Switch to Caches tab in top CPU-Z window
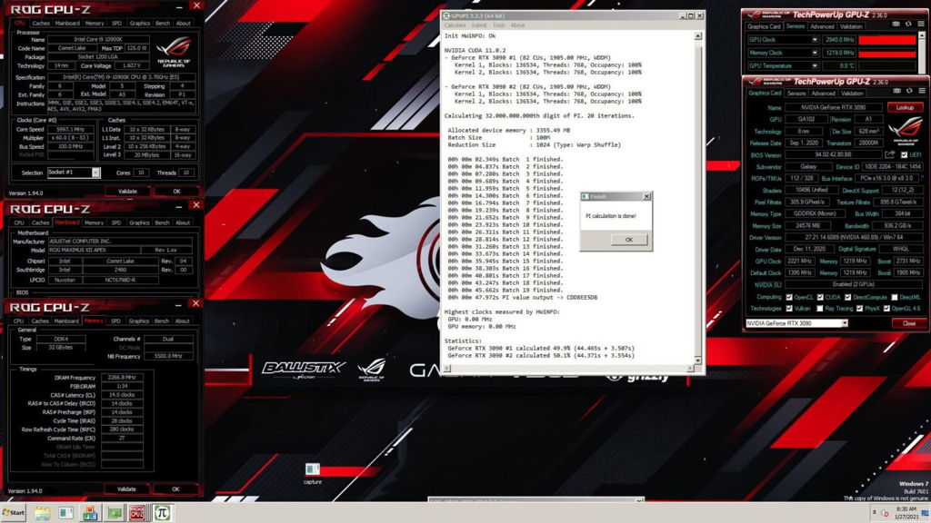Viewport: 931px width, 523px height. click(x=41, y=23)
